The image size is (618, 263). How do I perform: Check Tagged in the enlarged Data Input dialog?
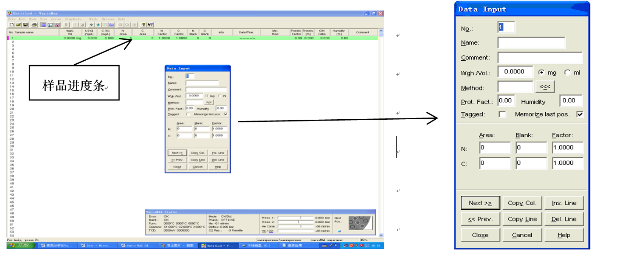point(502,114)
